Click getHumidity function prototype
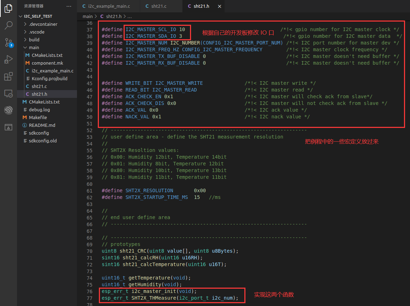Image resolution: width=410 pixels, height=306 pixels. pos(145,284)
